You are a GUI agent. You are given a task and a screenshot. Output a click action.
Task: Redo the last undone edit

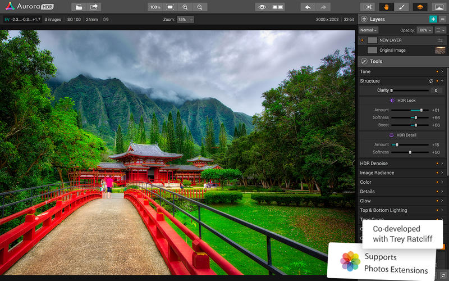click(x=323, y=7)
